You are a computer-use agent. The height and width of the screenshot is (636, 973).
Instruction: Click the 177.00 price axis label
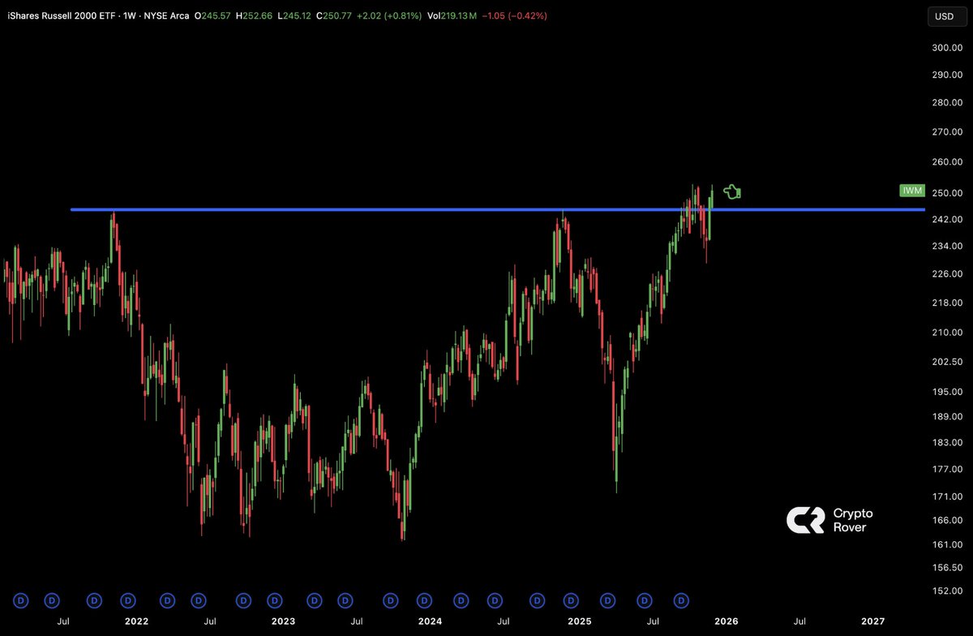[947, 470]
